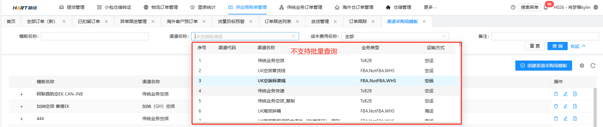Click the notification bell icon
This screenshot has width=603, height=127.
point(546,7)
